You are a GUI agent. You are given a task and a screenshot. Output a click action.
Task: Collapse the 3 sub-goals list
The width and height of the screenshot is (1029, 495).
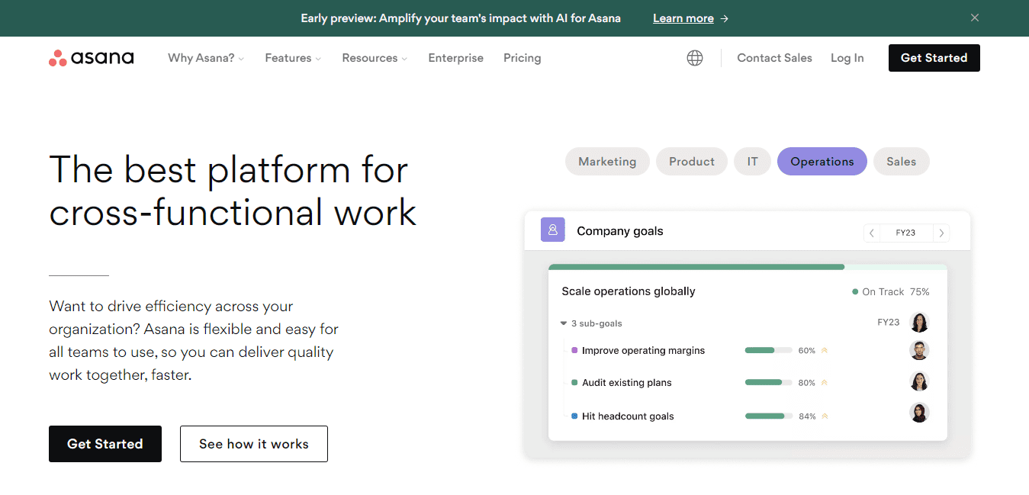(x=564, y=323)
